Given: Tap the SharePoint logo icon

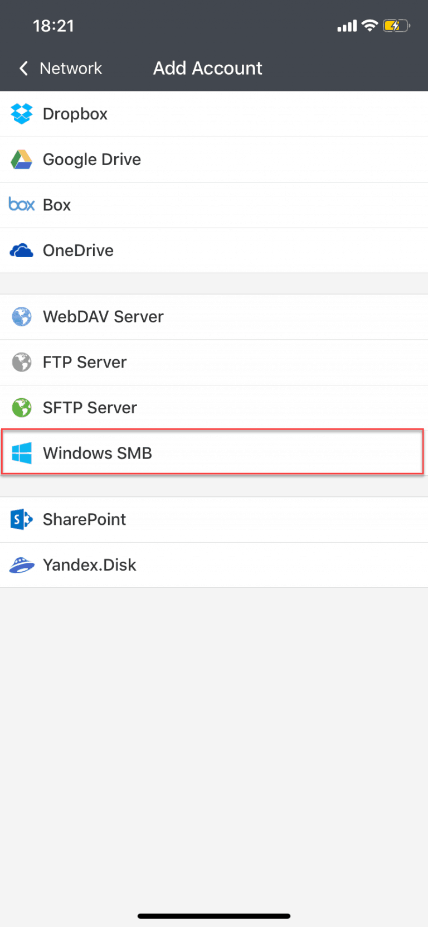Looking at the screenshot, I should click(x=22, y=519).
